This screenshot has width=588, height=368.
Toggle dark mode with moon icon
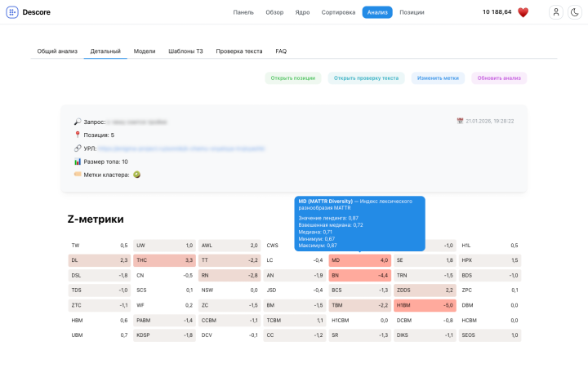(x=574, y=12)
